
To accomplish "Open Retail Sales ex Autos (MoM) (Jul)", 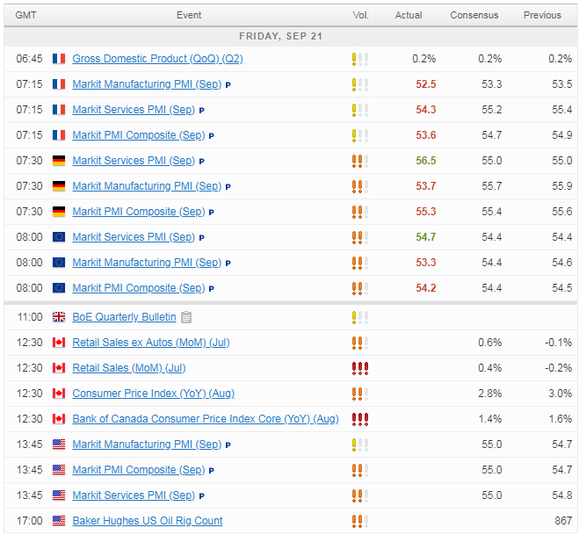I will click(150, 343).
